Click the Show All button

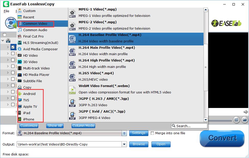tap(55, 126)
